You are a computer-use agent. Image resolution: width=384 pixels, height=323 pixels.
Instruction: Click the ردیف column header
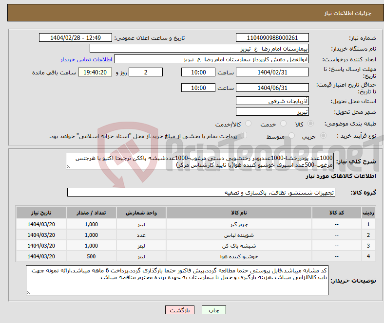(368, 213)
